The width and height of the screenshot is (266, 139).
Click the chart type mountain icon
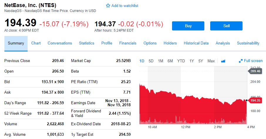[x=223, y=61]
